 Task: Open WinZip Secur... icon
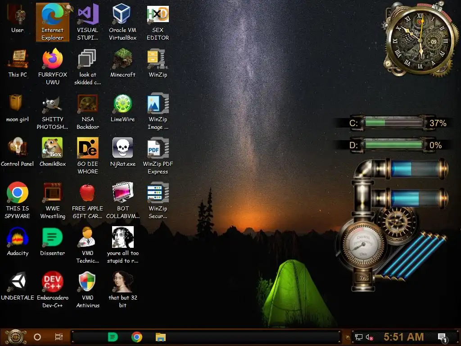158,200
